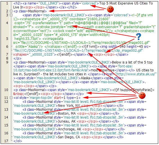Click line number 9 in the gutter
Image resolution: width=159 pixels, height=145 pixels.
[x=7, y=62]
